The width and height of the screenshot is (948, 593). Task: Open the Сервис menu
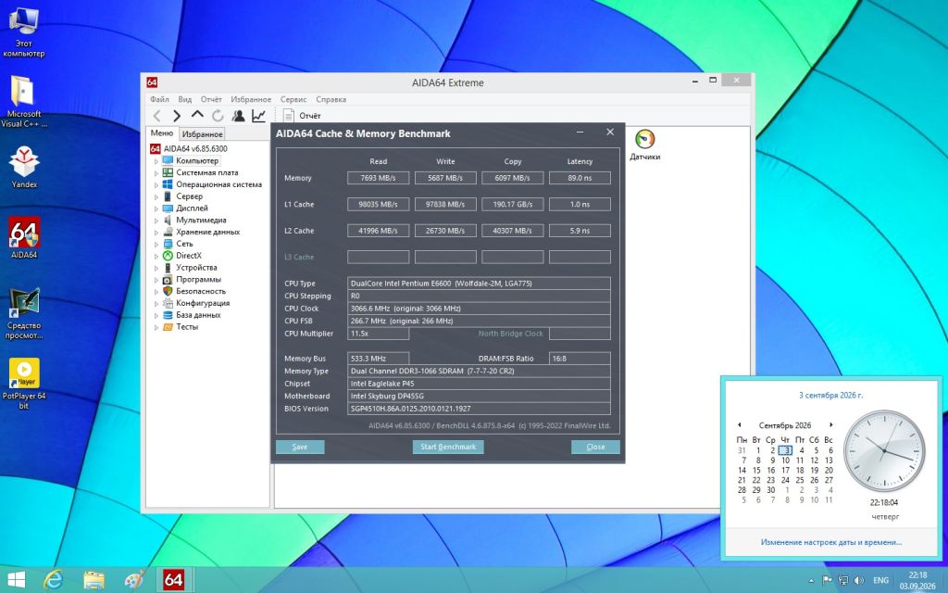[x=293, y=99]
